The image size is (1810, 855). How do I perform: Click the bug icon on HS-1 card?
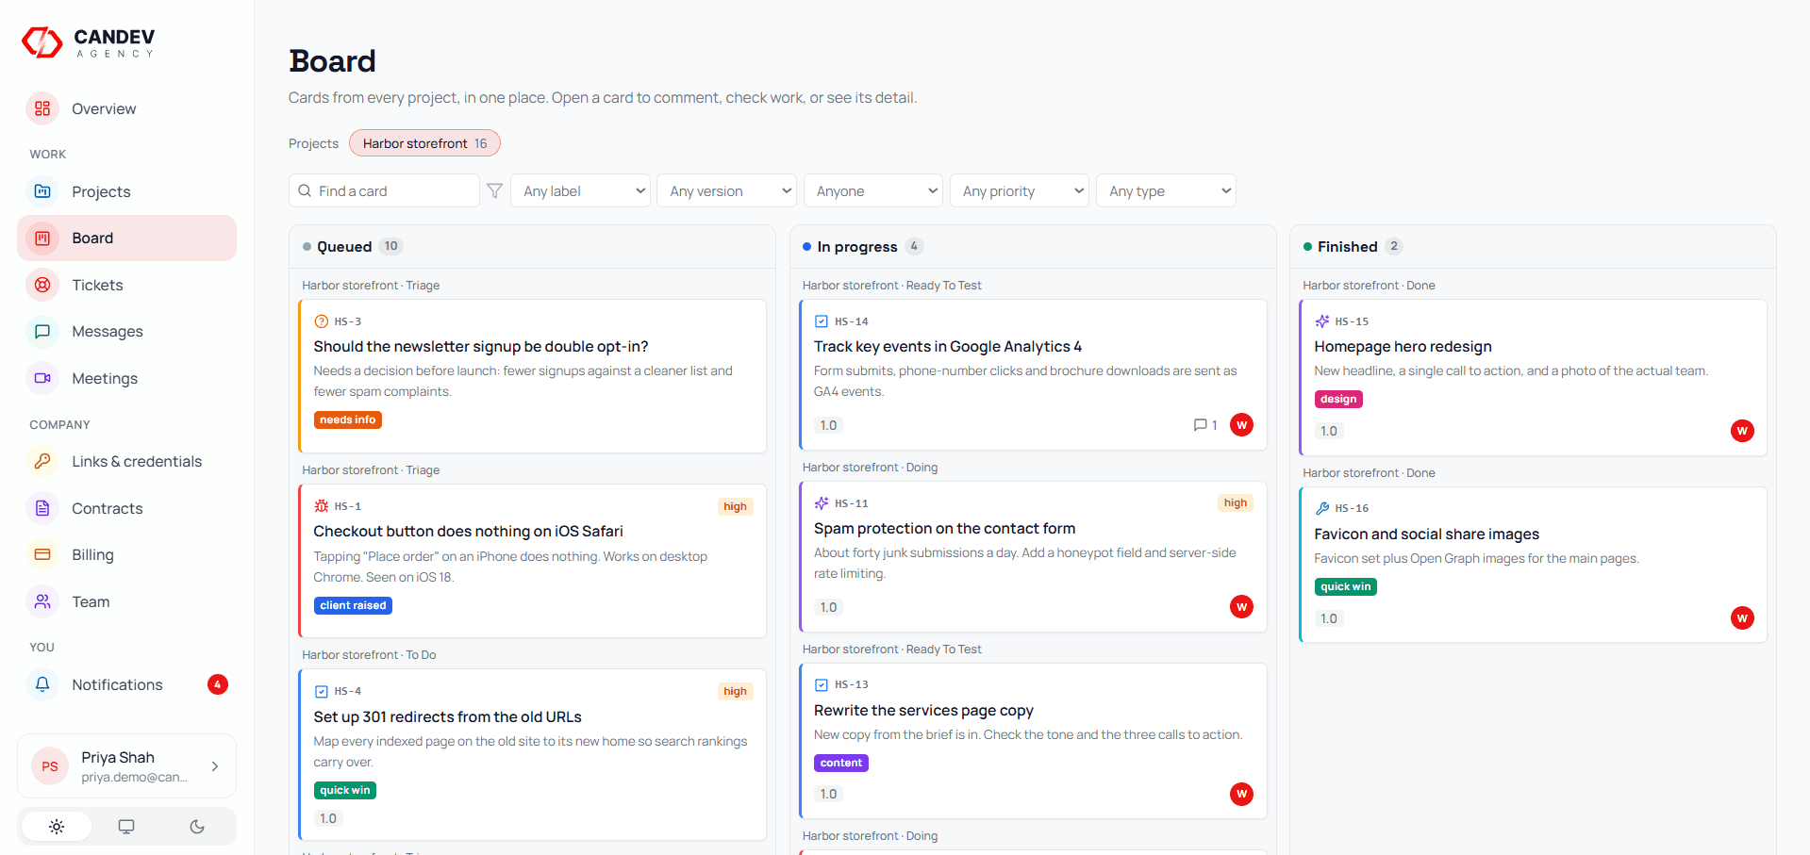click(322, 506)
